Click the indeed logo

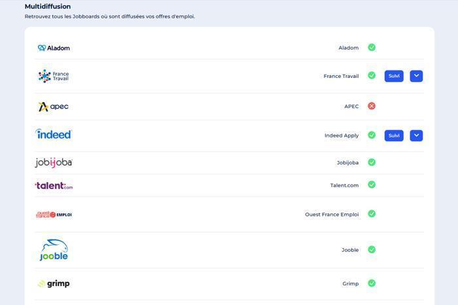[x=54, y=135]
